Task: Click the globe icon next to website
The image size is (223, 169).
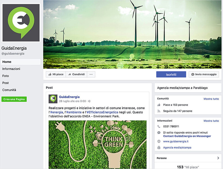Action: pyautogui.click(x=159, y=141)
